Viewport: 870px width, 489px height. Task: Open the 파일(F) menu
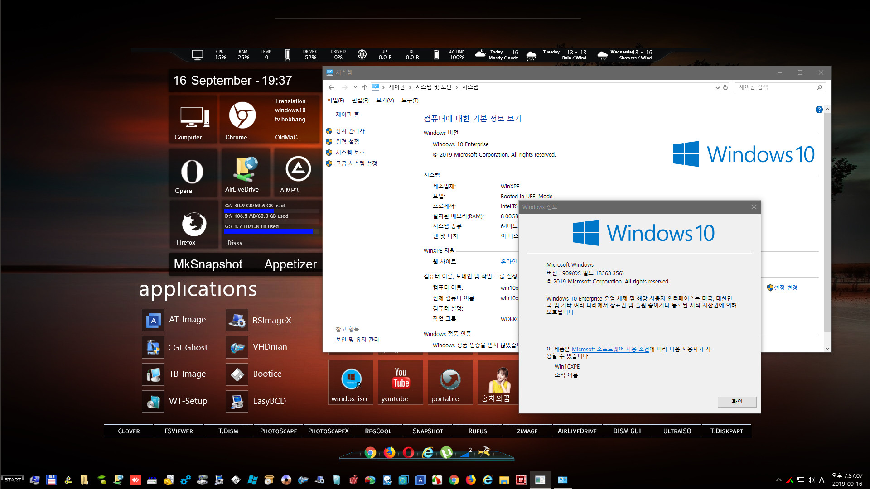pos(336,100)
